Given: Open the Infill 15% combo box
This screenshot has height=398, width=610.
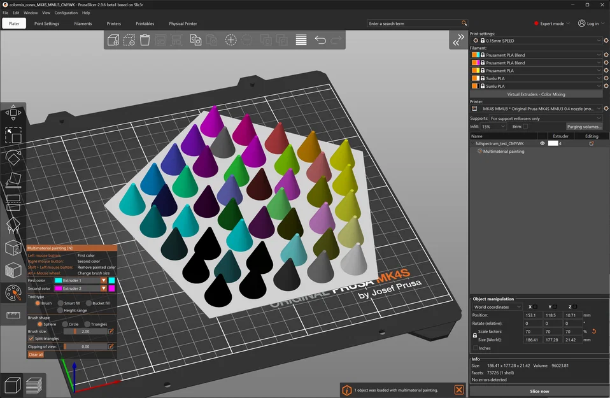Looking at the screenshot, I should click(x=493, y=127).
